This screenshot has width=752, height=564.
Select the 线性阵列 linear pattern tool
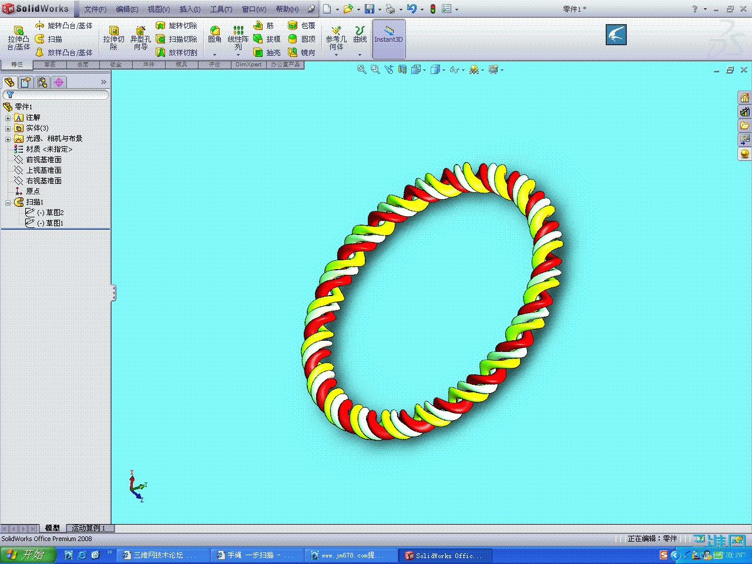tap(238, 38)
